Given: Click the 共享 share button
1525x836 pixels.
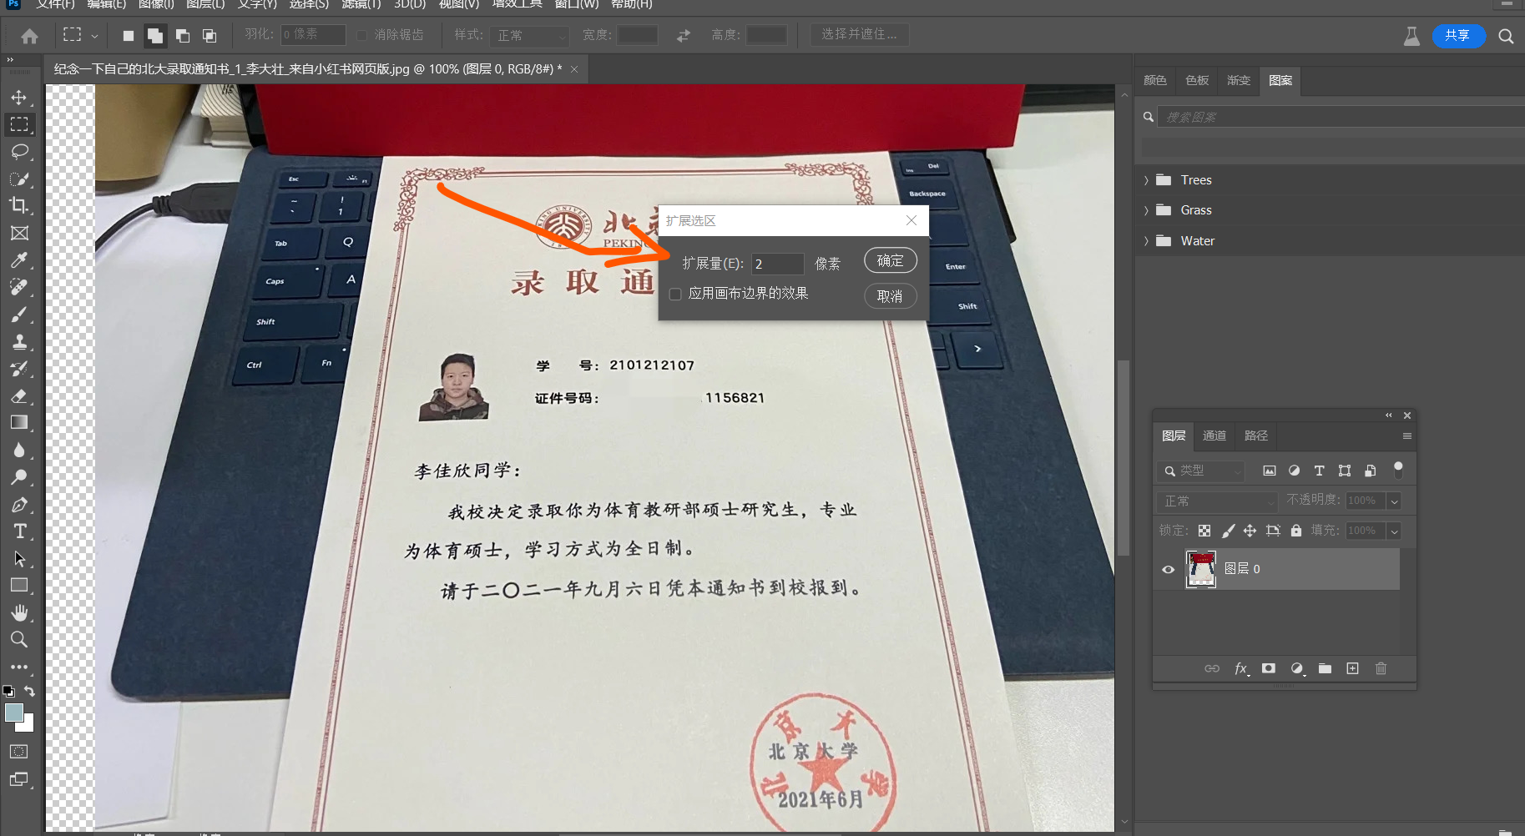Looking at the screenshot, I should [x=1458, y=36].
